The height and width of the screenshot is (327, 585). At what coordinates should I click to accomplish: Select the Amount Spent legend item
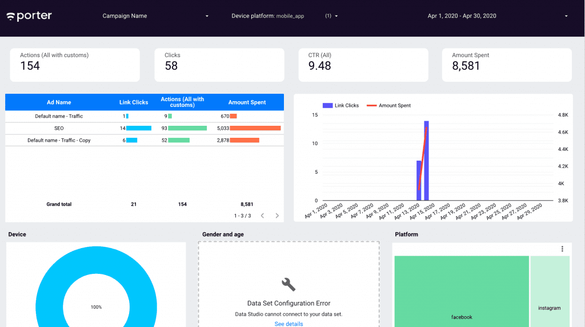click(388, 106)
